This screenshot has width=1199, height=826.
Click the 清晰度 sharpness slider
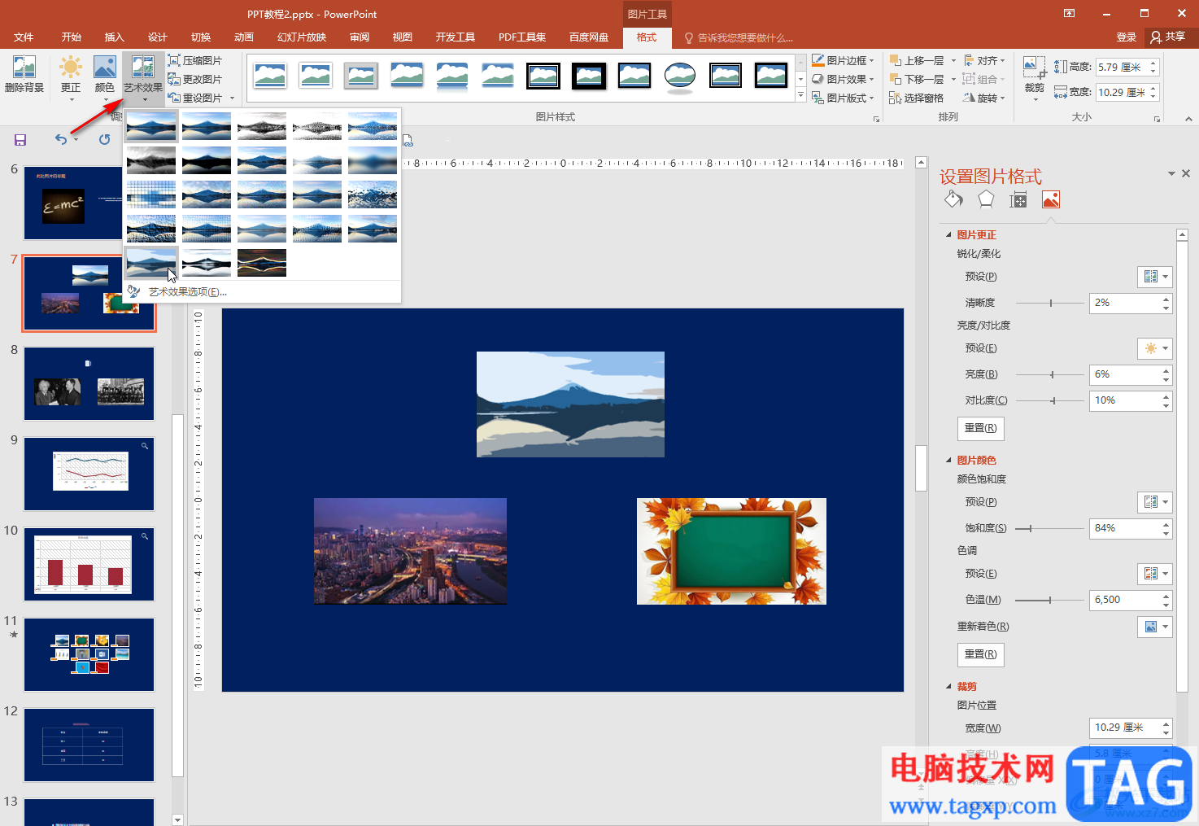pos(1049,303)
